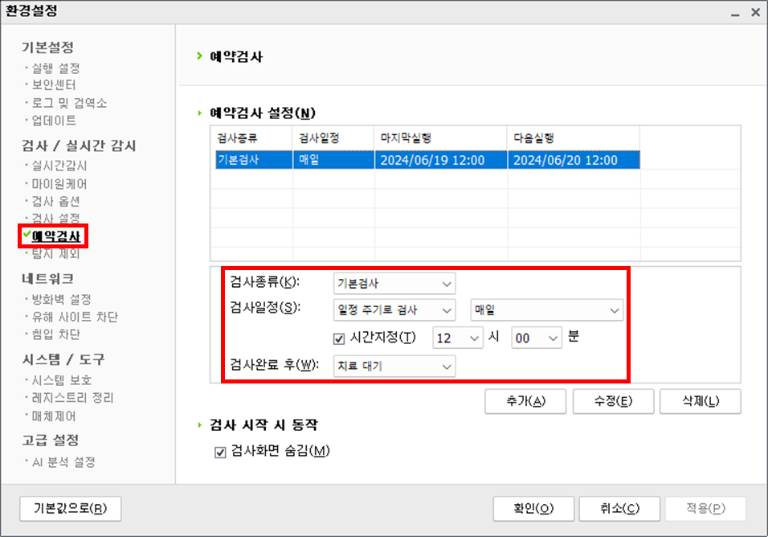The image size is (768, 537).
Task: Click 검사종류 column header
Action: [x=251, y=138]
